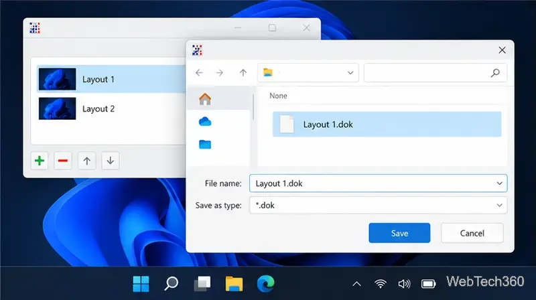The image size is (536, 300).
Task: Click the Save button
Action: coord(399,233)
